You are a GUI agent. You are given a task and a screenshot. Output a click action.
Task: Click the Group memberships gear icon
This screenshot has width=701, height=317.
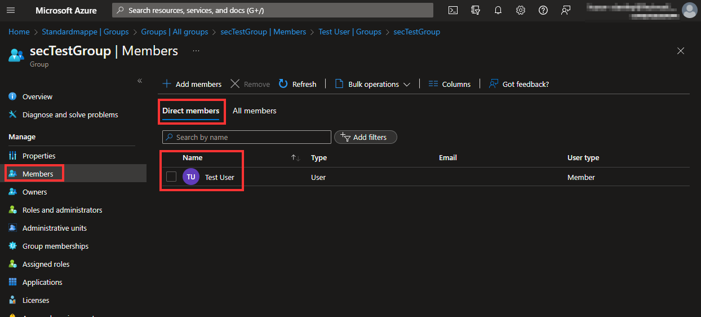coord(12,246)
